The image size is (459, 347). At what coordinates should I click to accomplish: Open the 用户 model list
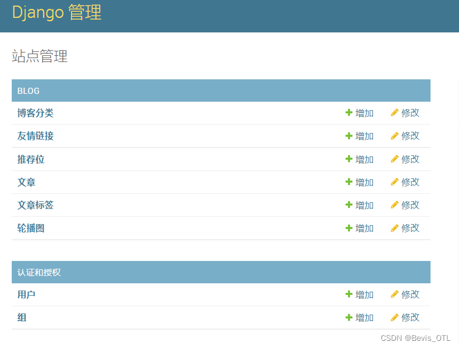(x=26, y=294)
